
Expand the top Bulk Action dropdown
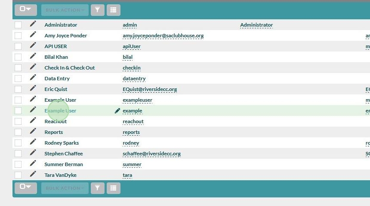coord(65,10)
